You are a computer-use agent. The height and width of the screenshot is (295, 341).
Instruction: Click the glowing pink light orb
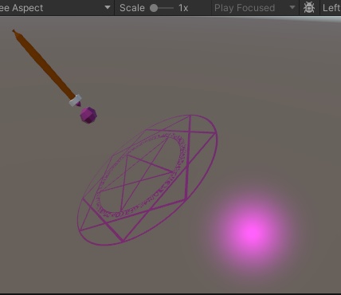click(251, 233)
